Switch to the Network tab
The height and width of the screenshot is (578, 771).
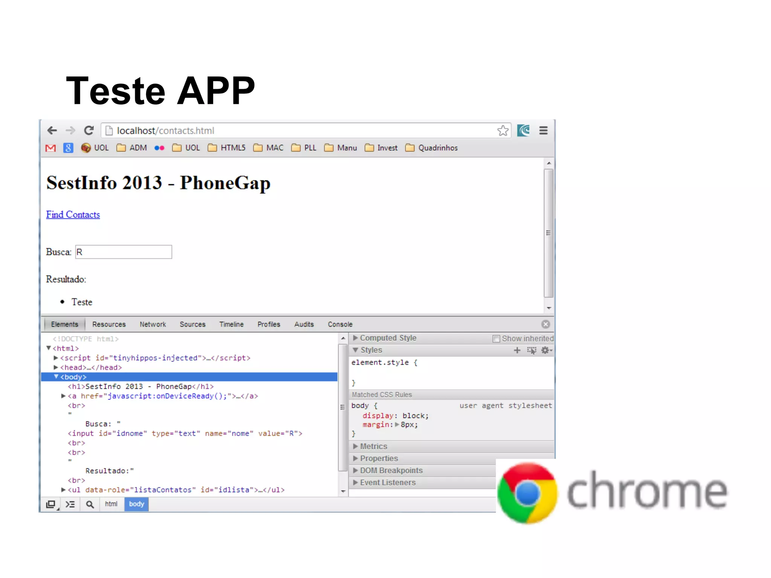click(152, 324)
